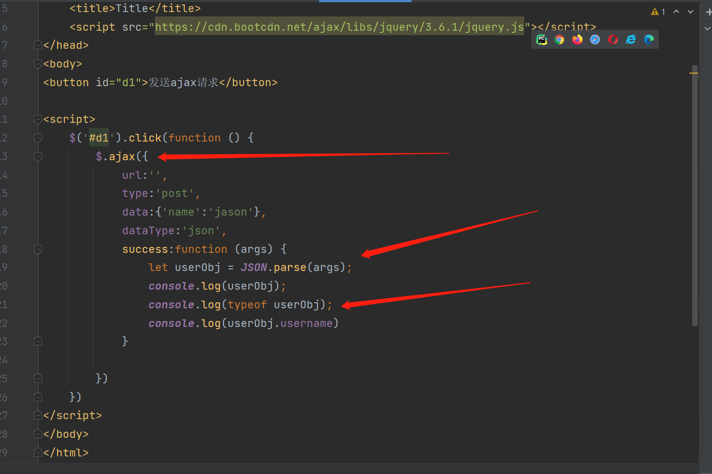This screenshot has width=712, height=474.
Task: Click the 'name' key string in data
Action: [x=181, y=212]
